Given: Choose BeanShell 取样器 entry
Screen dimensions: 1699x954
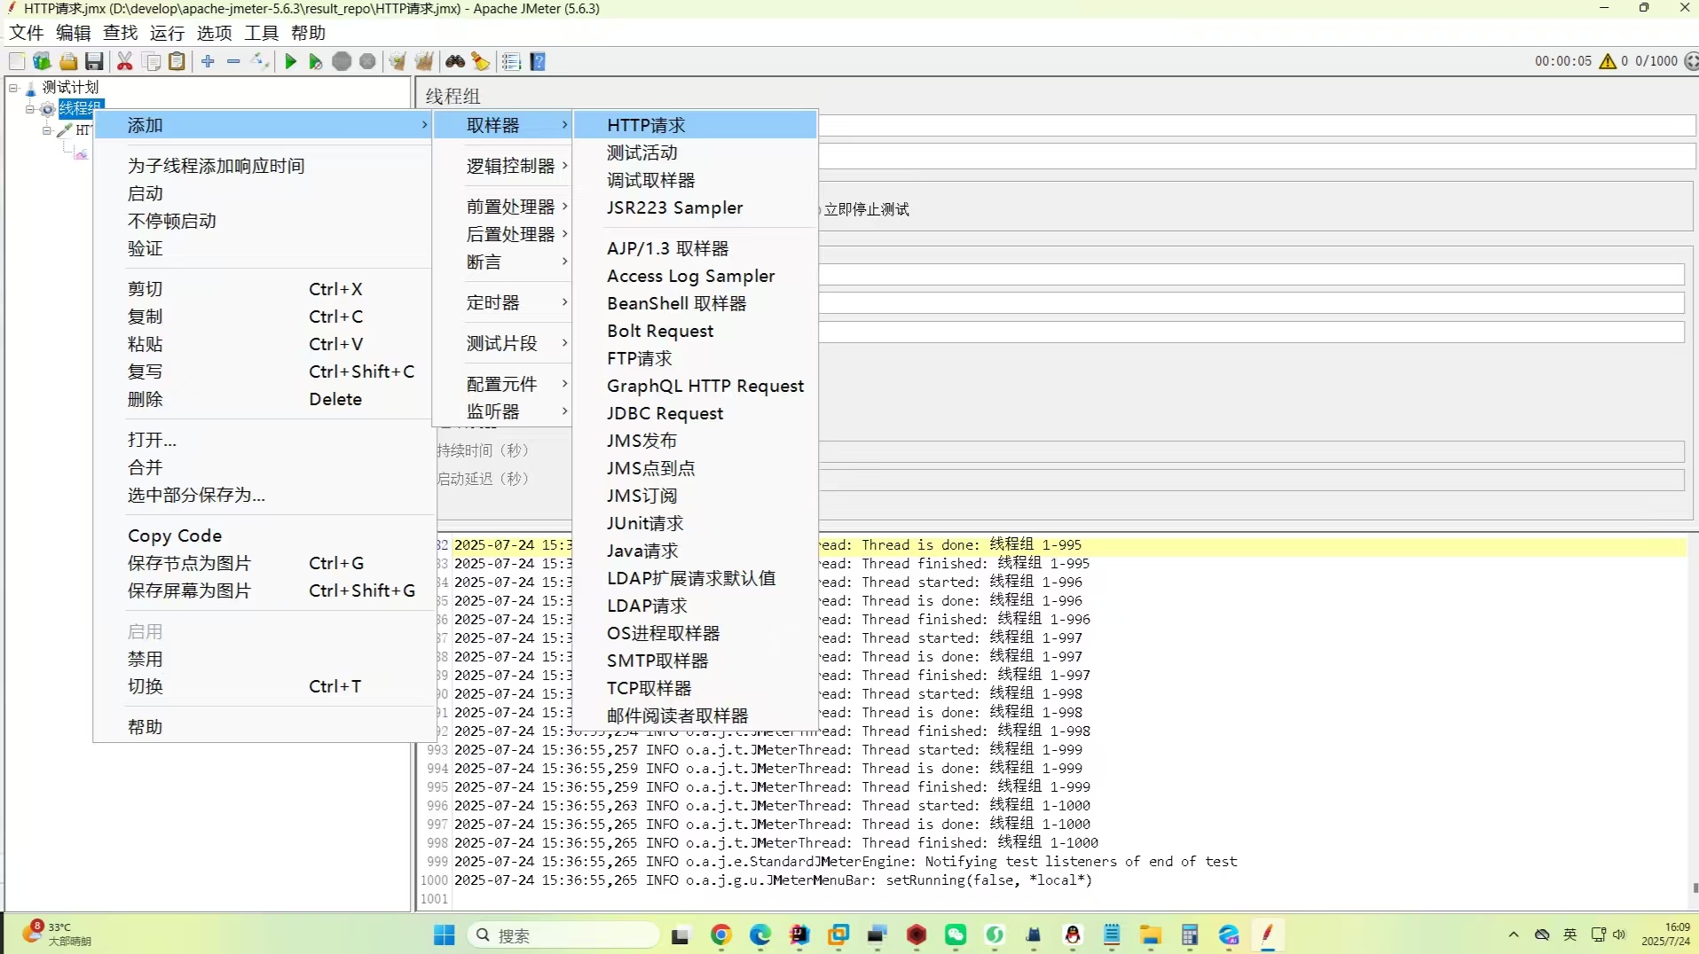Looking at the screenshot, I should coord(695,303).
